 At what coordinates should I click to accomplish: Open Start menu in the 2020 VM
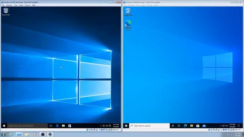(126, 126)
